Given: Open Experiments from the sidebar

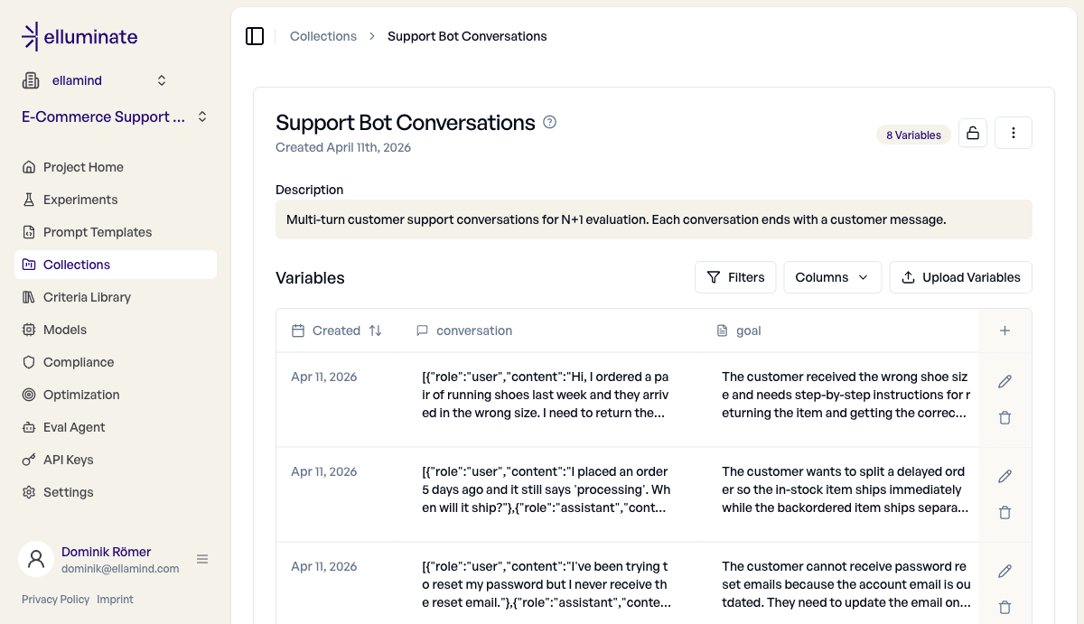Looking at the screenshot, I should pyautogui.click(x=79, y=199).
